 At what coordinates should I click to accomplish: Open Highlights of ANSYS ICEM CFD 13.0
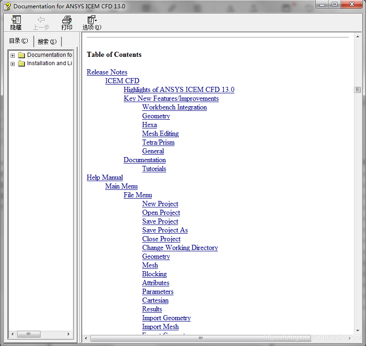click(x=179, y=90)
